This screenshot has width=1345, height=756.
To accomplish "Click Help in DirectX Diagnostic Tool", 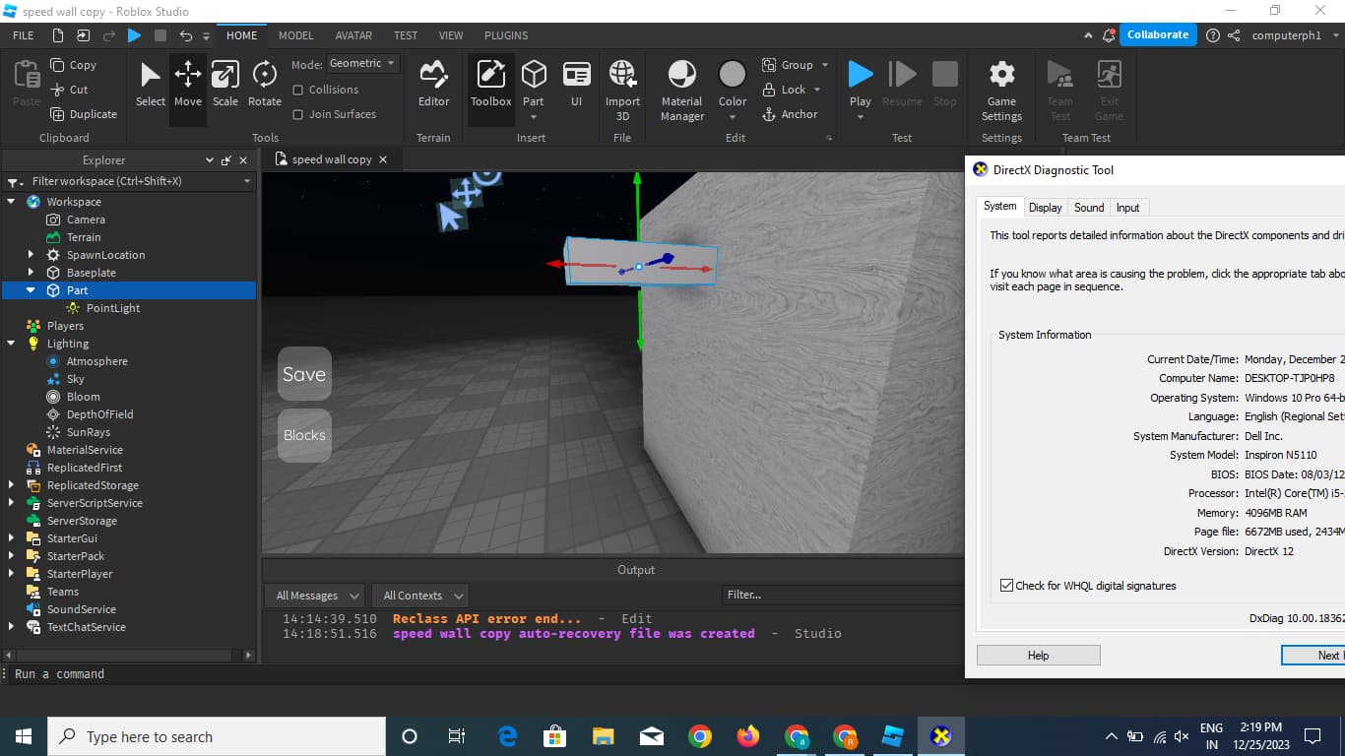I will click(x=1038, y=656).
